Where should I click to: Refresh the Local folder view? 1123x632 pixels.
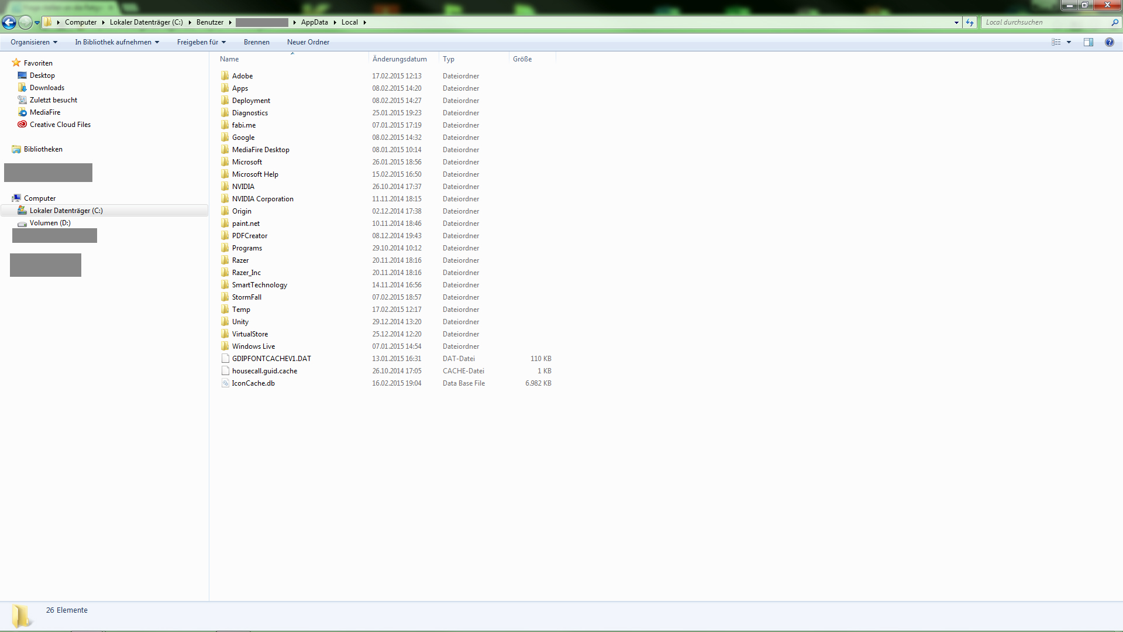[970, 22]
